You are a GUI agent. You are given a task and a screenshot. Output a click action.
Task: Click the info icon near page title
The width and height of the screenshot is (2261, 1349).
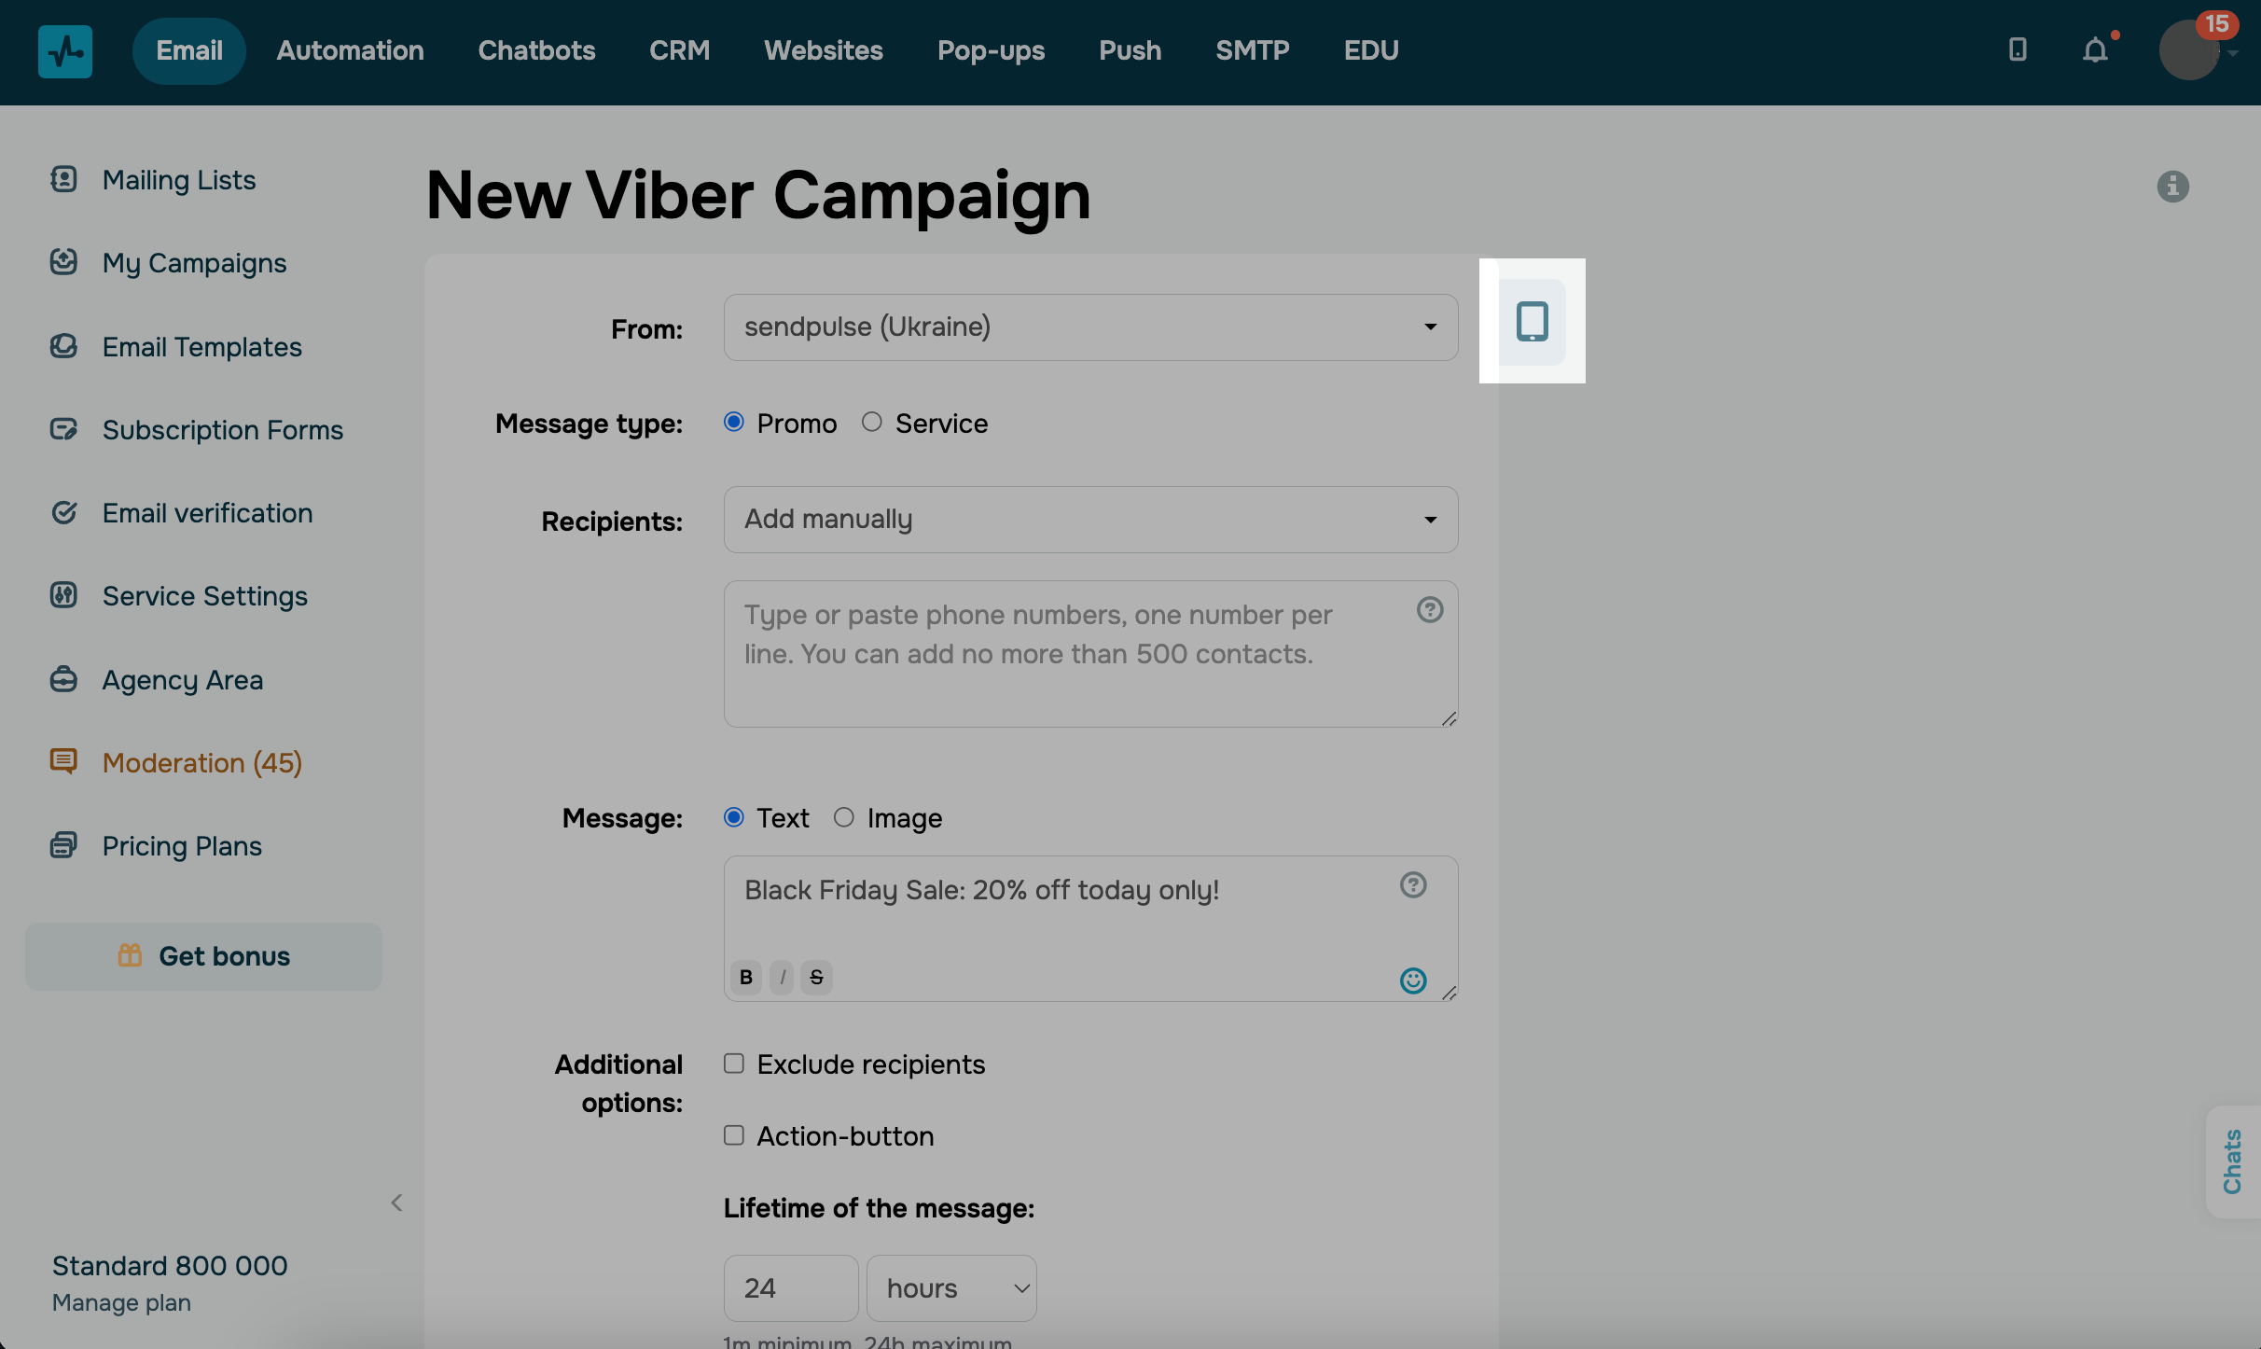click(x=2172, y=187)
